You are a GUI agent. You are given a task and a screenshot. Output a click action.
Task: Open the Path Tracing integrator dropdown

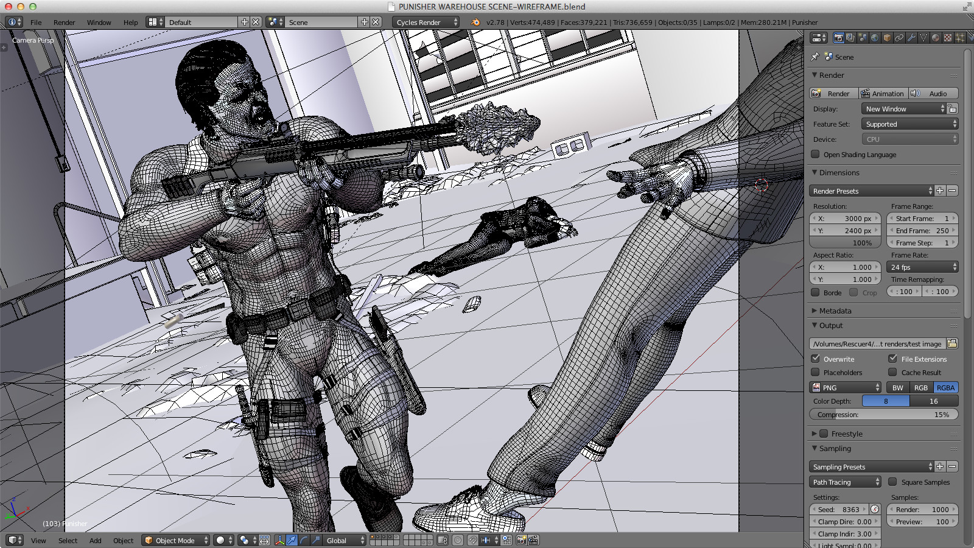[x=846, y=482]
